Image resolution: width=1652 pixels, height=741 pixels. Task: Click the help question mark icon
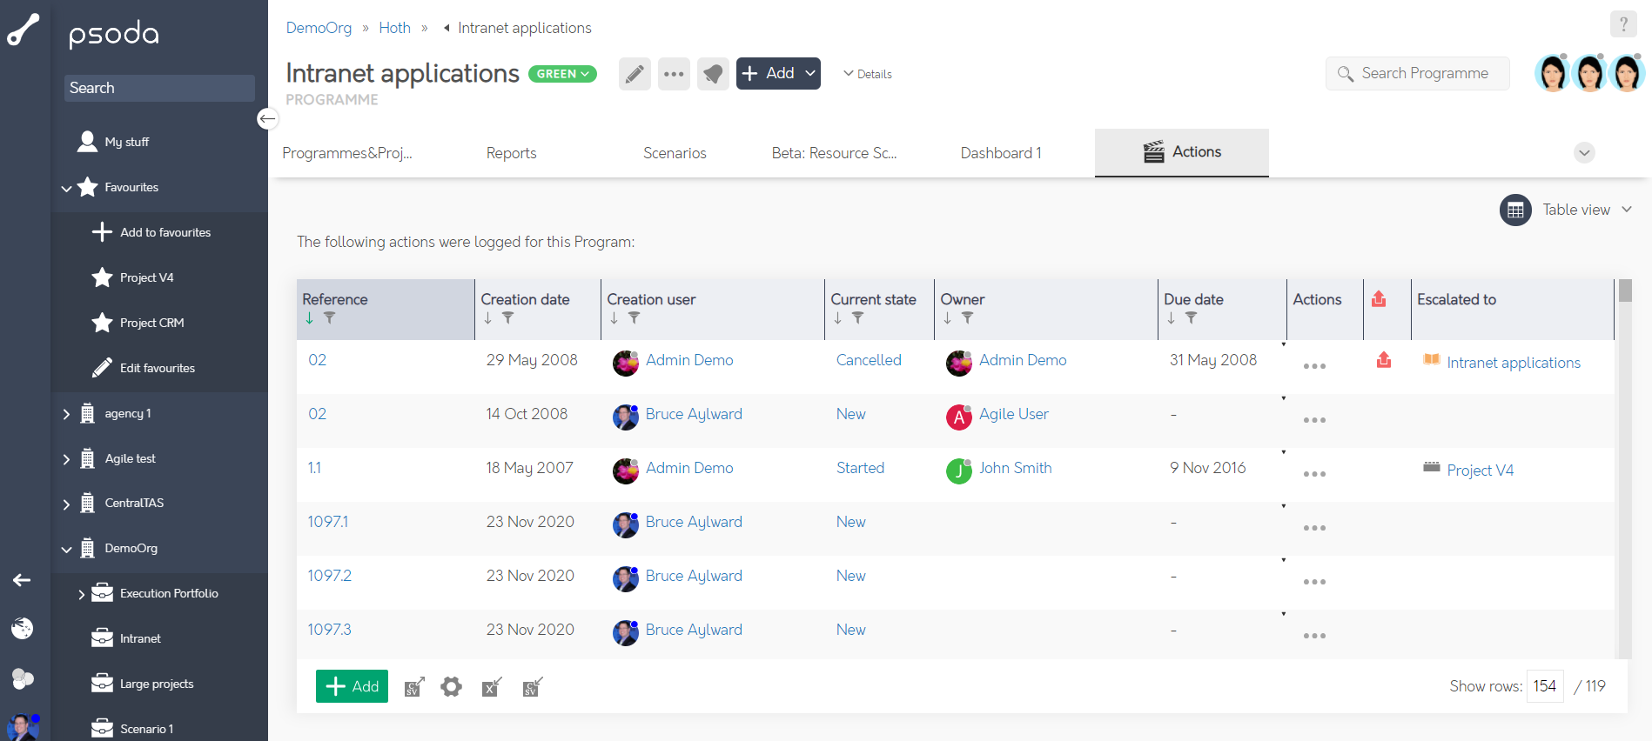coord(1622,24)
